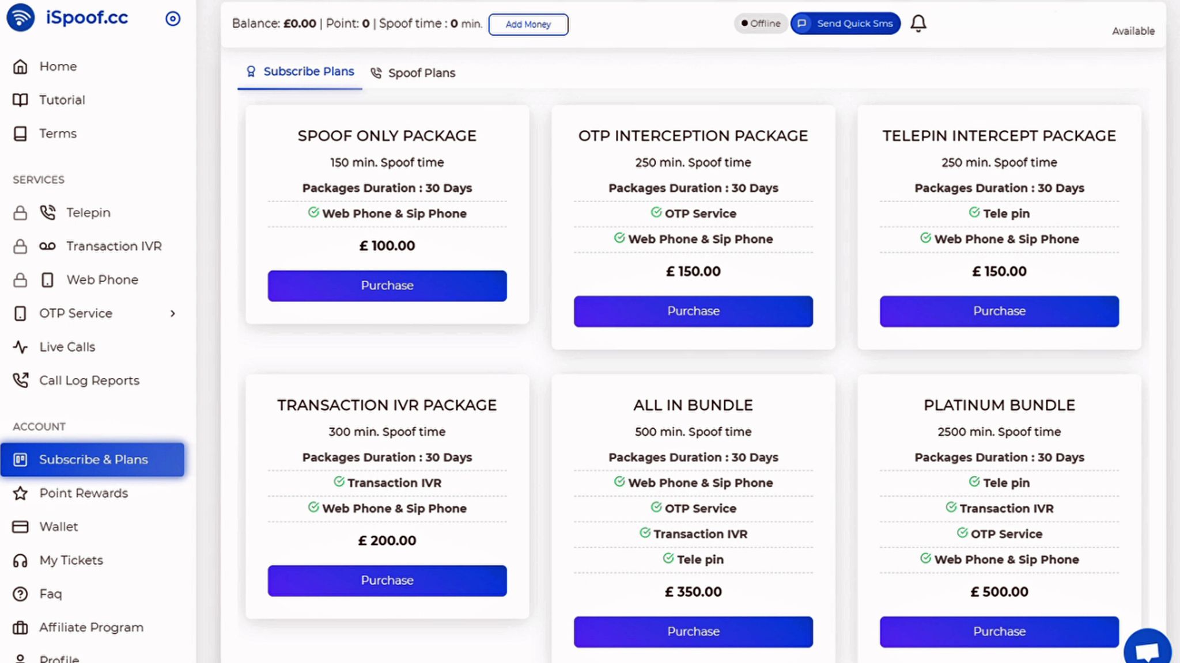Switch to the Spoof Plans tab
Image resolution: width=1180 pixels, height=663 pixels.
[x=413, y=73]
